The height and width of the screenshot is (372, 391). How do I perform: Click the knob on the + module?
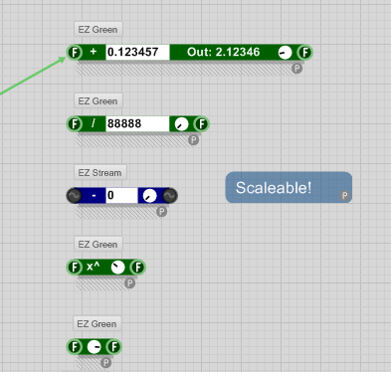pos(285,53)
